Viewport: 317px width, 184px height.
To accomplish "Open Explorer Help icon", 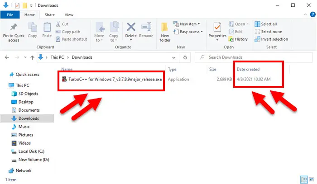I will coord(312,14).
